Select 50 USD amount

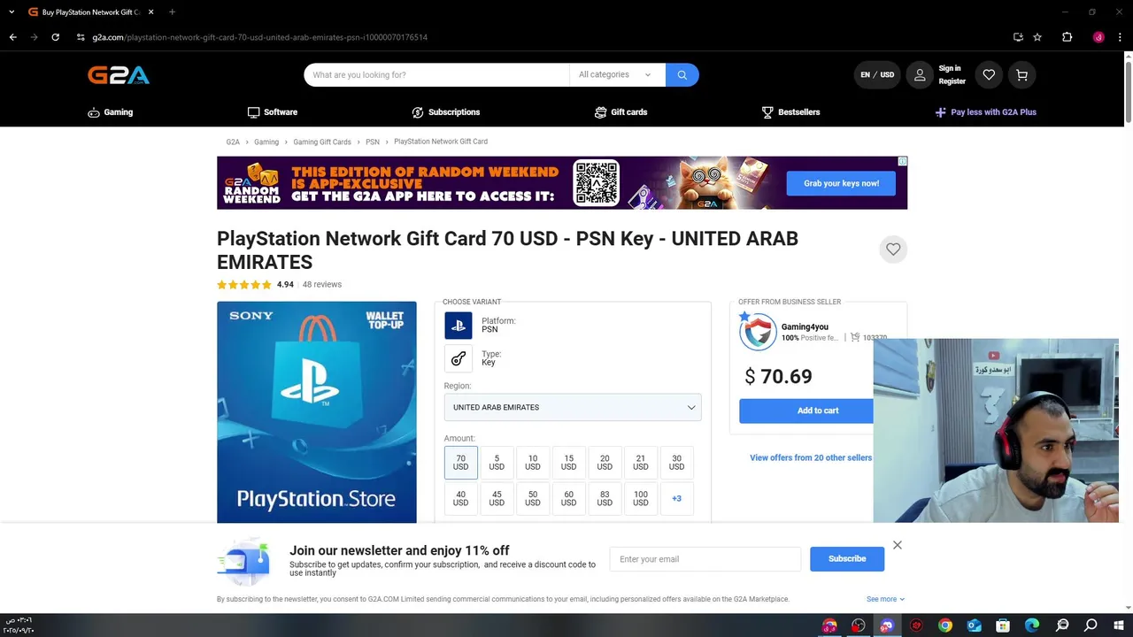click(533, 498)
